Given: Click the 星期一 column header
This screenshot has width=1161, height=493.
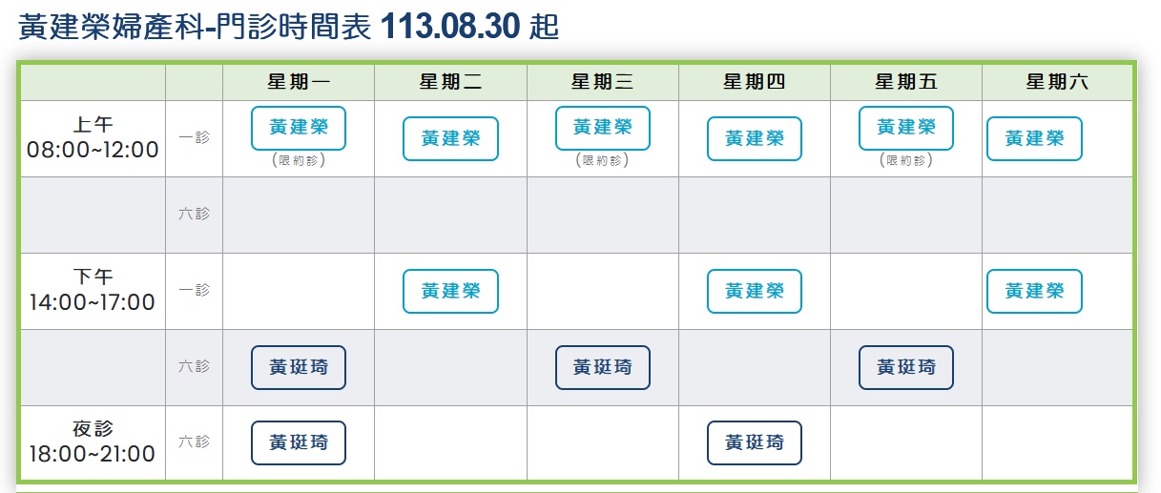Looking at the screenshot, I should (x=298, y=83).
